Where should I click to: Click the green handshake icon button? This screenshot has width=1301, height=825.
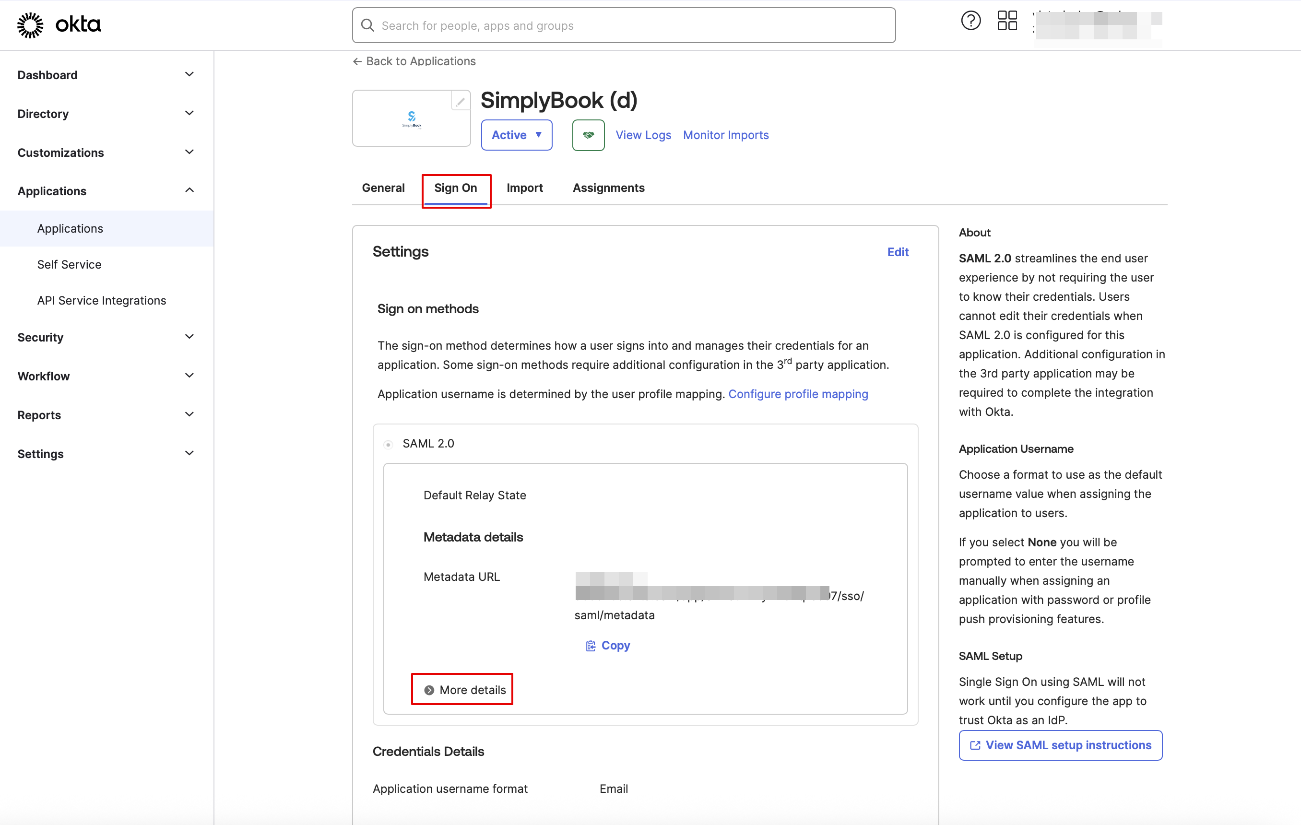588,135
